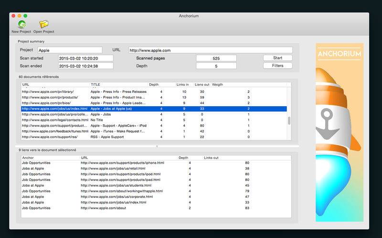Sort documents by TITLE column header
Viewport: 382px width, 238px height.
pos(119,85)
